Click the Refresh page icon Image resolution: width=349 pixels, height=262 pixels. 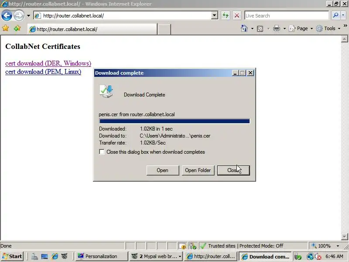tap(226, 16)
